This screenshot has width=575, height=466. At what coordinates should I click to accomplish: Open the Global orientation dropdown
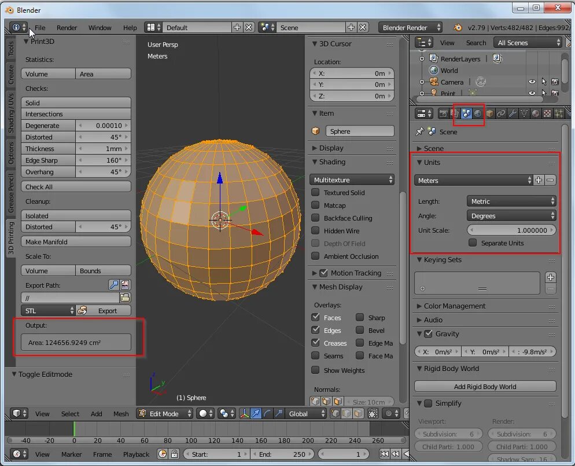(x=305, y=414)
